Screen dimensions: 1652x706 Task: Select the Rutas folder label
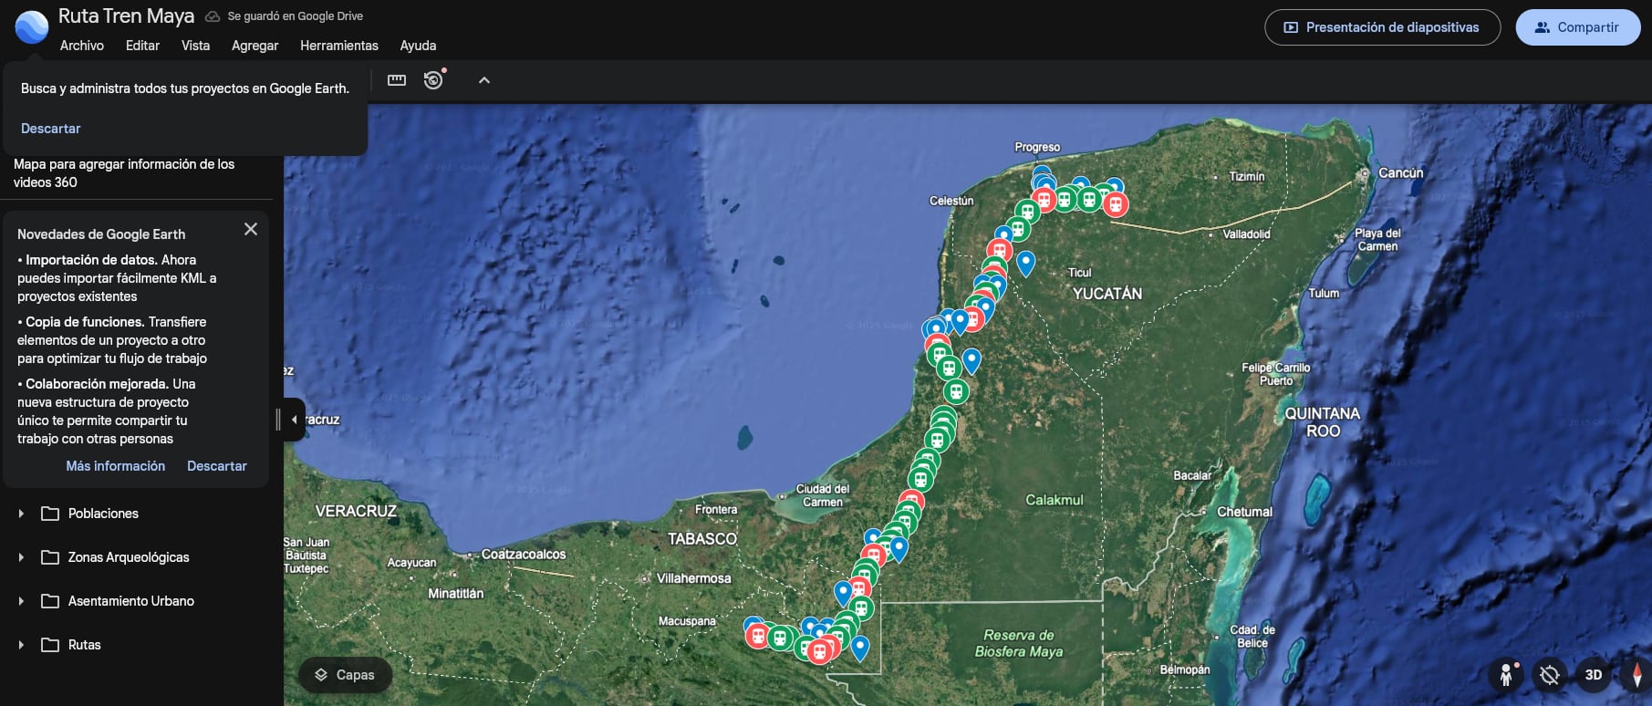click(85, 645)
